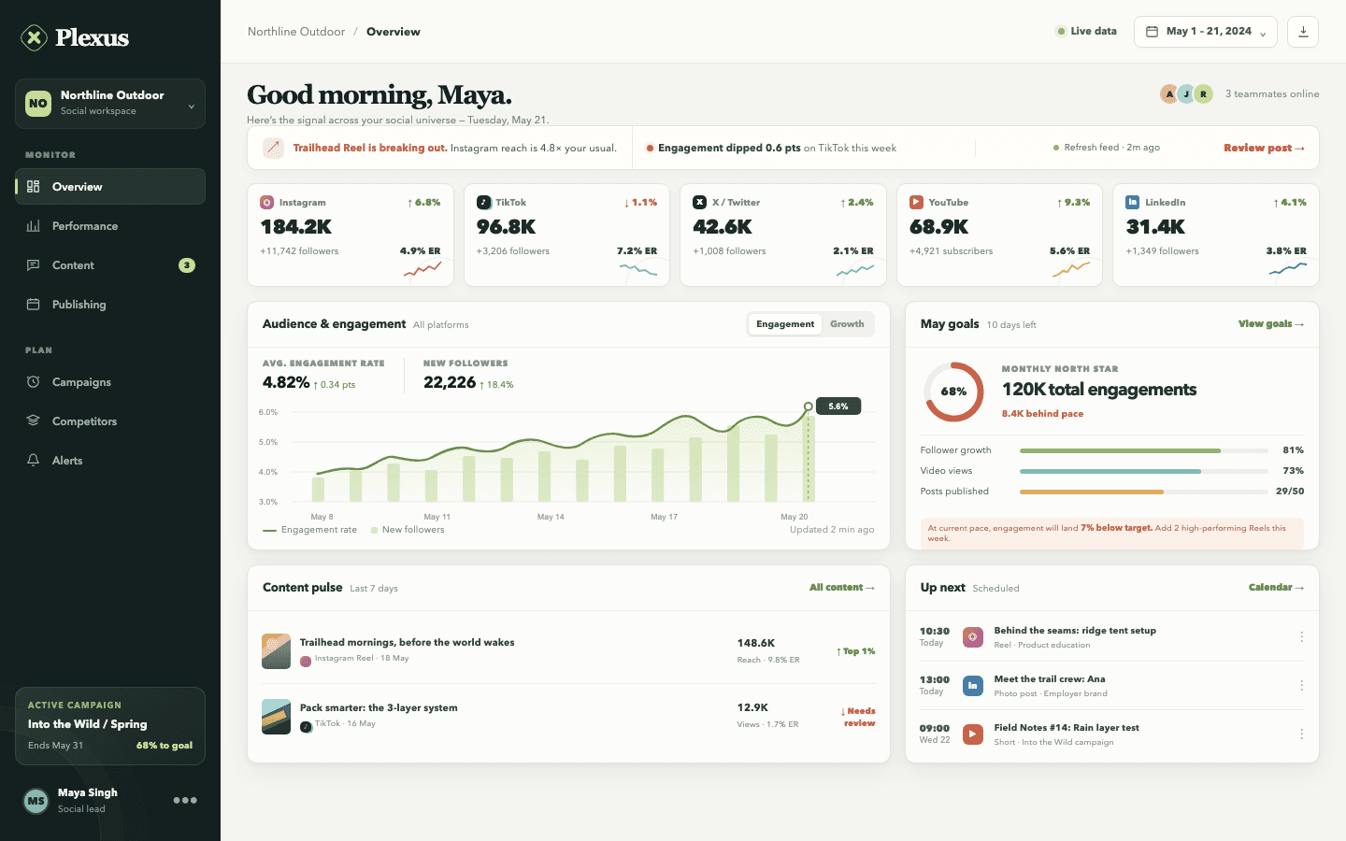This screenshot has height=841, width=1346.
Task: Click the Follower growth progress bar
Action: click(x=1144, y=450)
